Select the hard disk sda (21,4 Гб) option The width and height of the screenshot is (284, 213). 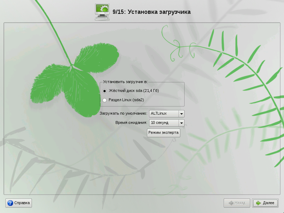coord(131,91)
